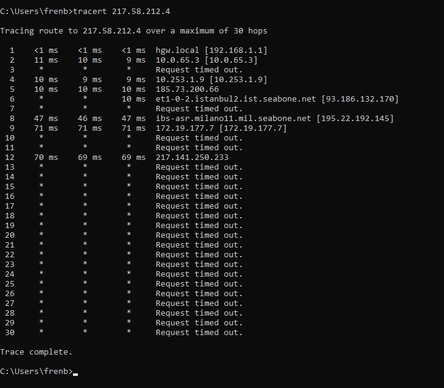444x388 pixels.
Task: Select the 10.0.65.3 address at hop 2
Action: [177, 60]
